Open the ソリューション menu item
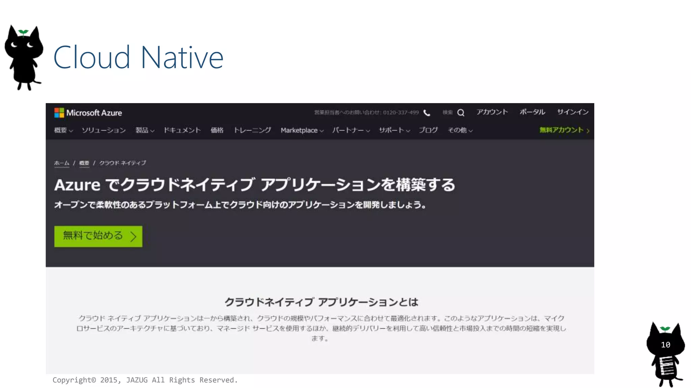Image resolution: width=691 pixels, height=388 pixels. click(104, 130)
